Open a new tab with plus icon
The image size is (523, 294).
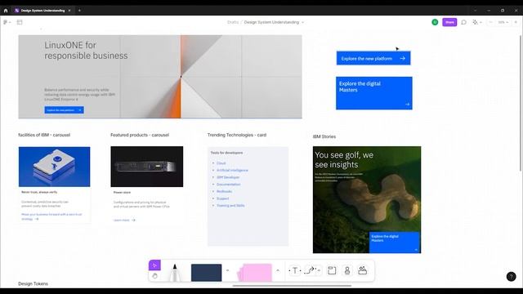[x=79, y=11]
